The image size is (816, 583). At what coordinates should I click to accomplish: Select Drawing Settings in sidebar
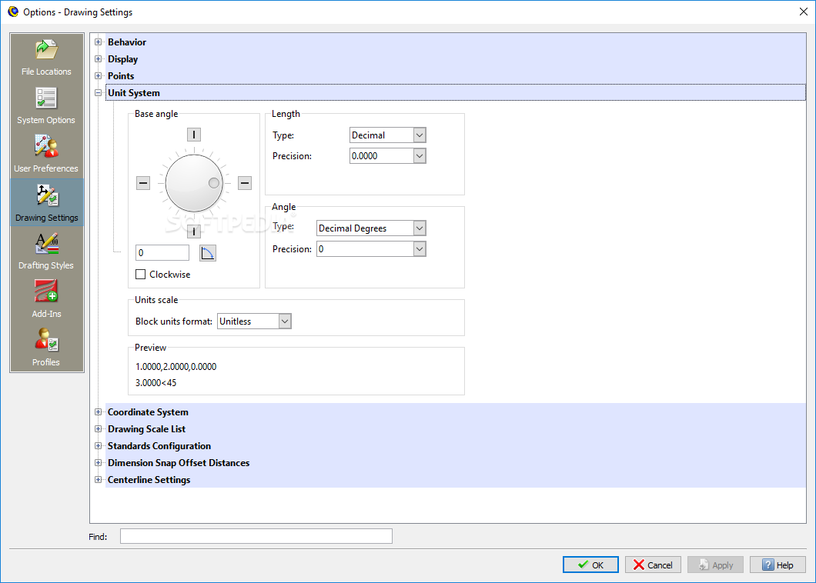(x=46, y=203)
